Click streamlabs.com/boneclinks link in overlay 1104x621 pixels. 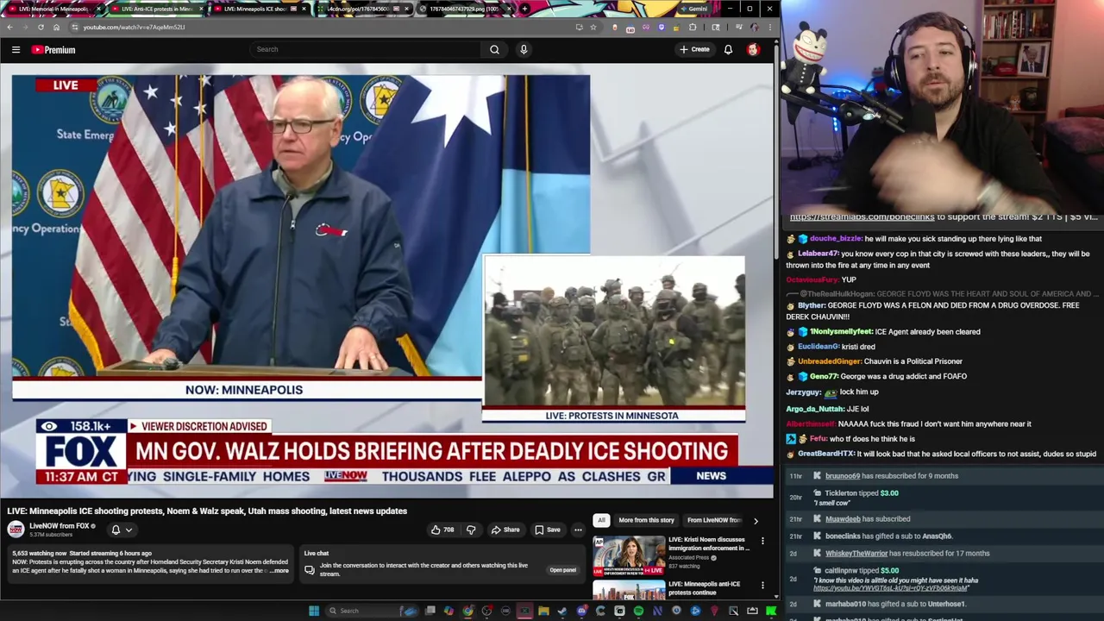pos(862,217)
